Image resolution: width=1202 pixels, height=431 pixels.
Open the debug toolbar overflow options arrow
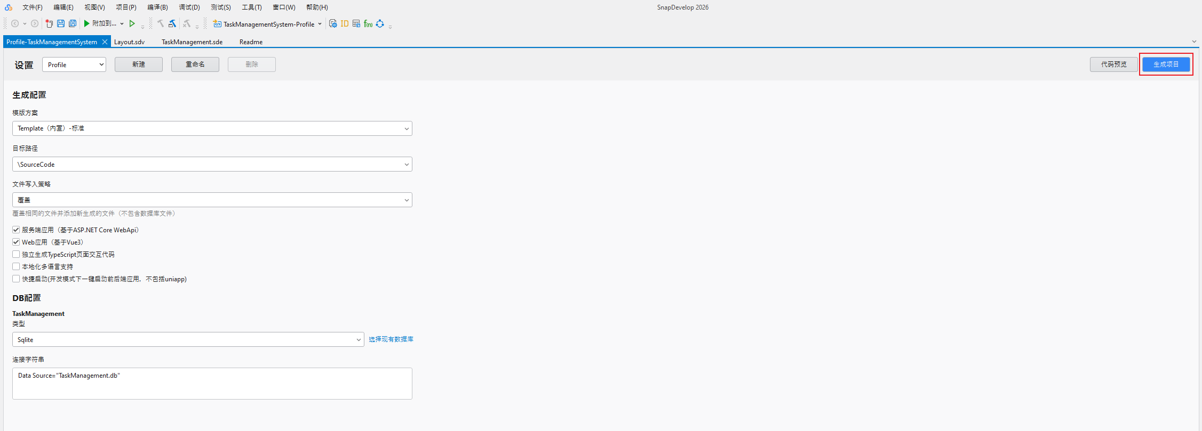coord(143,27)
